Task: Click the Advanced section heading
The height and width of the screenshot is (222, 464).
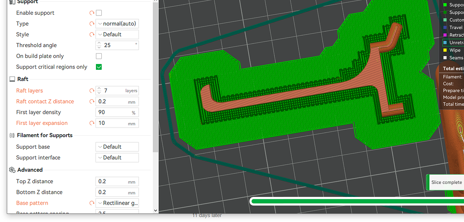Action: (x=30, y=170)
